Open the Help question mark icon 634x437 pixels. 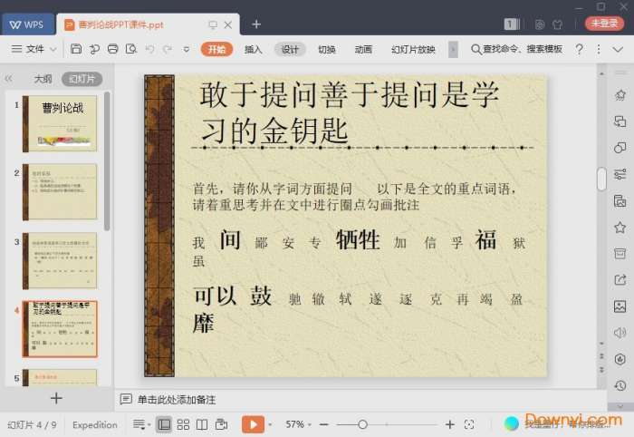tap(579, 49)
